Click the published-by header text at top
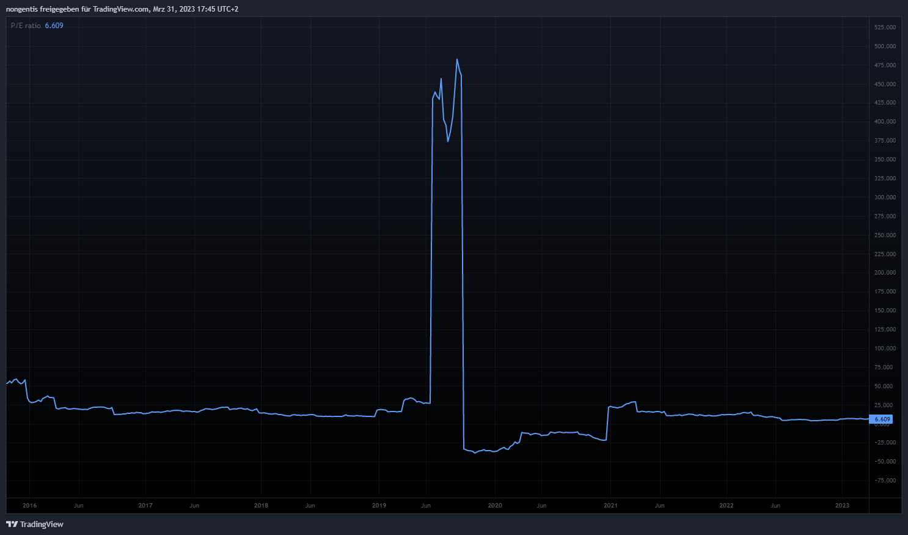Screen dimensions: 908x535 tap(122, 9)
